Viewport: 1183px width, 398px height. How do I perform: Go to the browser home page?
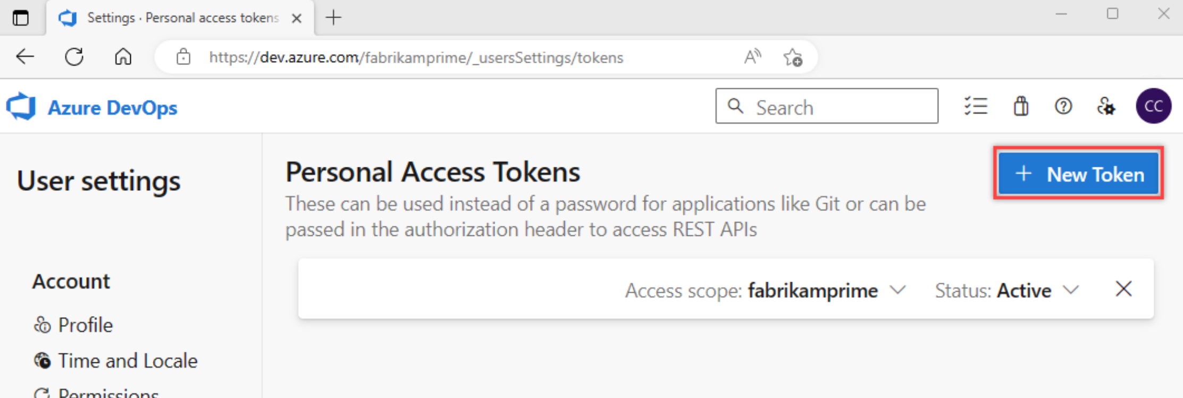coord(123,56)
